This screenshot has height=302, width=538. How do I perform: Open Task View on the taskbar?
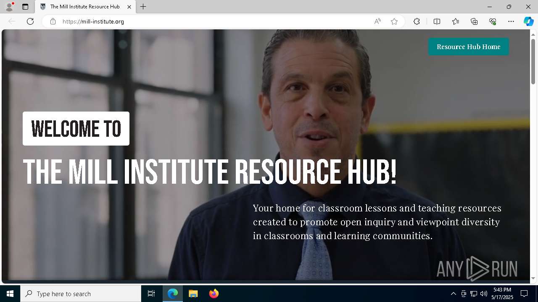tap(151, 294)
